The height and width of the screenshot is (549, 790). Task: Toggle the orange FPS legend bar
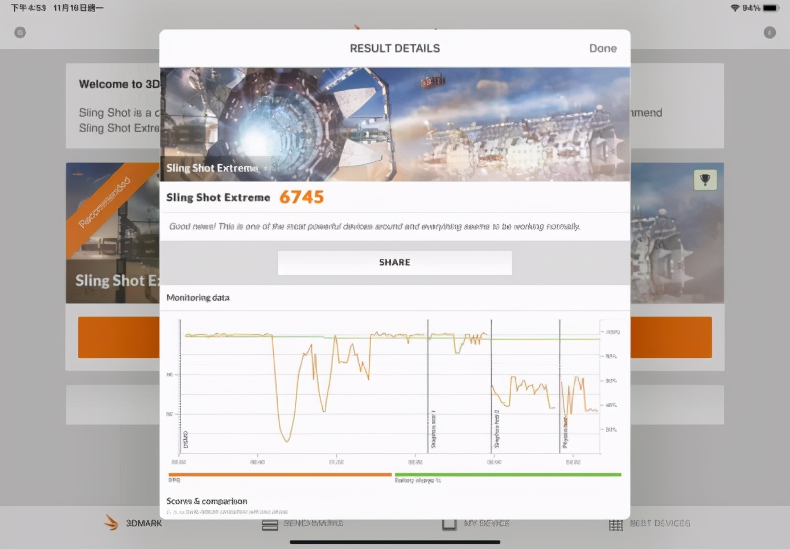280,474
